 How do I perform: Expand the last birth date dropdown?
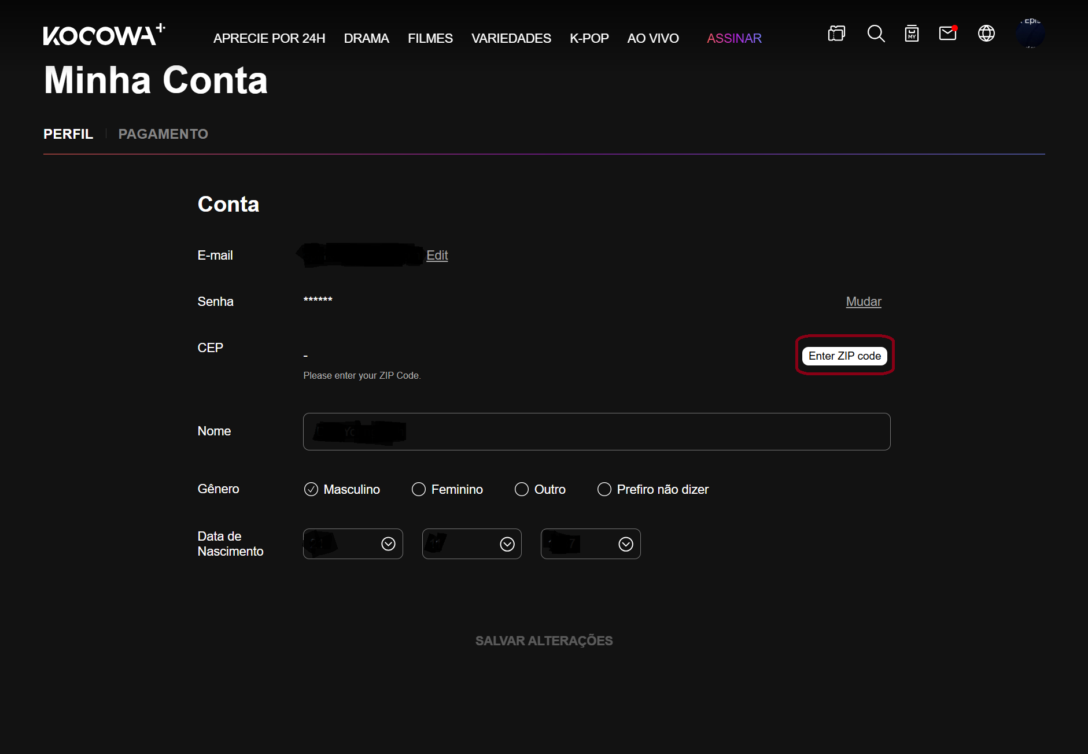pos(591,544)
